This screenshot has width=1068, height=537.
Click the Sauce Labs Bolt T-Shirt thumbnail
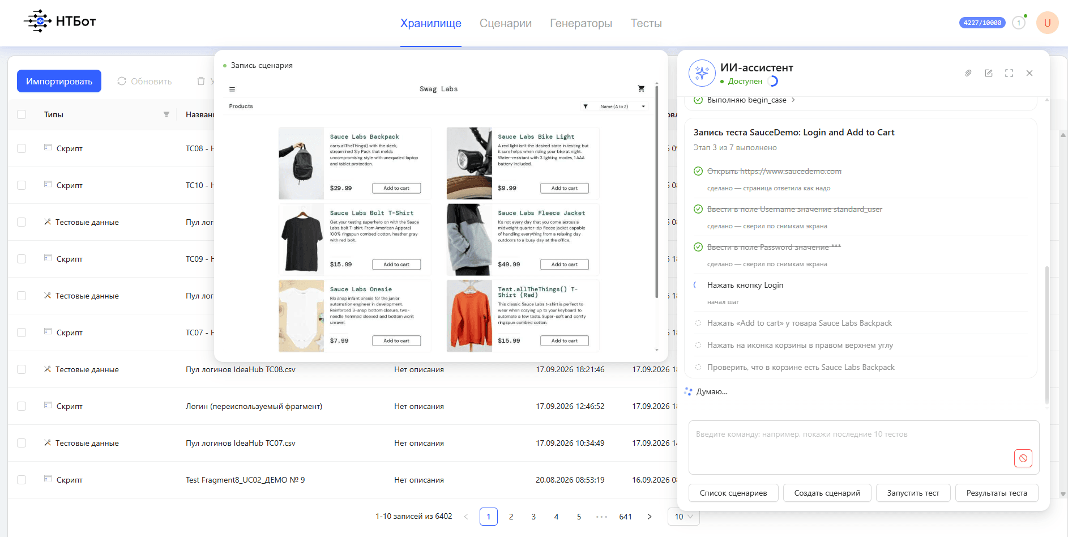(x=301, y=240)
